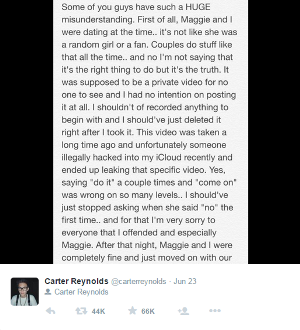The height and width of the screenshot is (330, 300).
Task: Click the line starting "Some of you guys"
Action: (136, 7)
